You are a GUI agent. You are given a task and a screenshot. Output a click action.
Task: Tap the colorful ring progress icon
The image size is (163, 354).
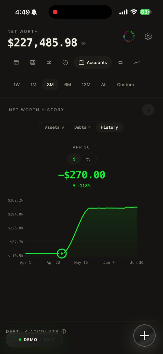[129, 36]
